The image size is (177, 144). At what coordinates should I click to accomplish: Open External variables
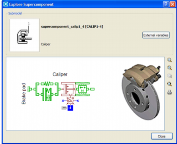point(156,35)
